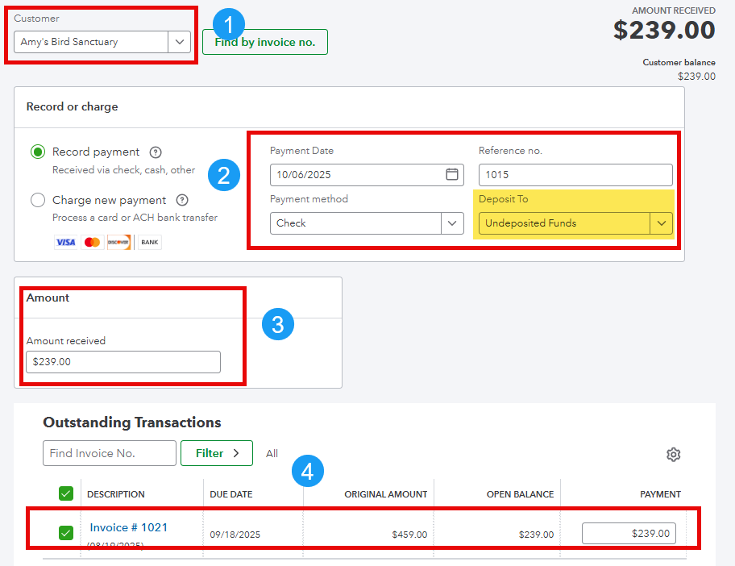This screenshot has height=566, width=735.
Task: Uncheck the Invoice # 1021 row checkbox
Action: point(66,532)
